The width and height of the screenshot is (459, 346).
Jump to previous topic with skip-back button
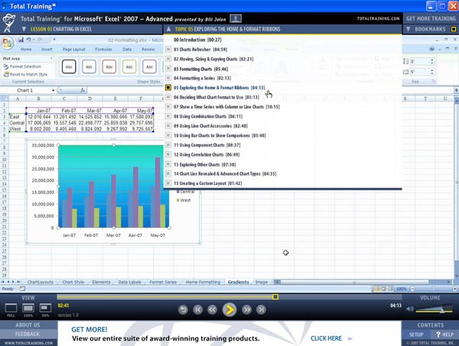(198, 309)
